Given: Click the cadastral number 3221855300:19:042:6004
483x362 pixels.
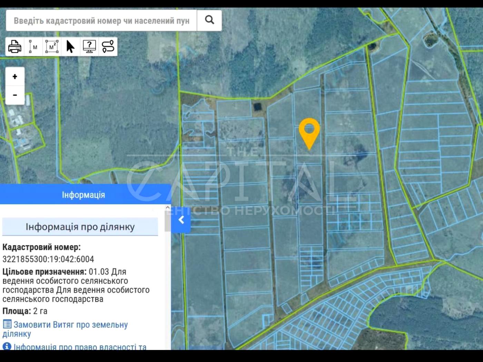Looking at the screenshot, I should (x=48, y=259).
